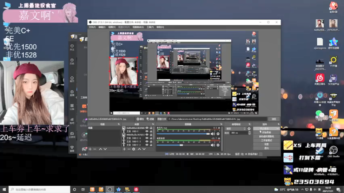
Task: Undock the 来源 panel via corner icon
Action: pos(153,124)
